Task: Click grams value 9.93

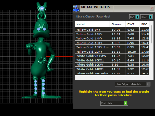Action: (x=115, y=65)
